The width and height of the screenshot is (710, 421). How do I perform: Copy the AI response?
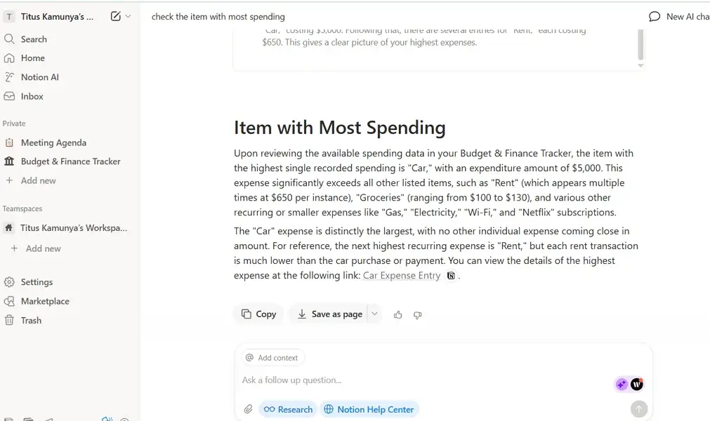tap(258, 314)
